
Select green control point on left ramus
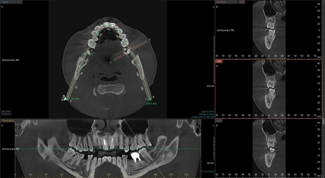coord(139,65)
